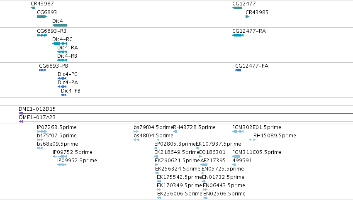Click the Dic4 gene arrow
This screenshot has height=200, width=353.
point(59,25)
